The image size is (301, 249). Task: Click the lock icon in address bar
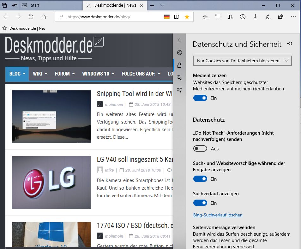61,17
